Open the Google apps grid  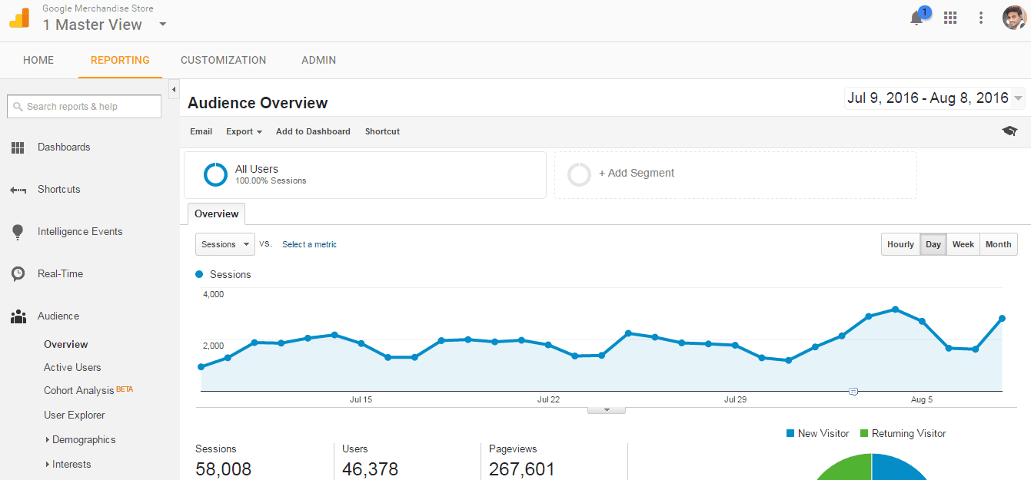tap(950, 18)
